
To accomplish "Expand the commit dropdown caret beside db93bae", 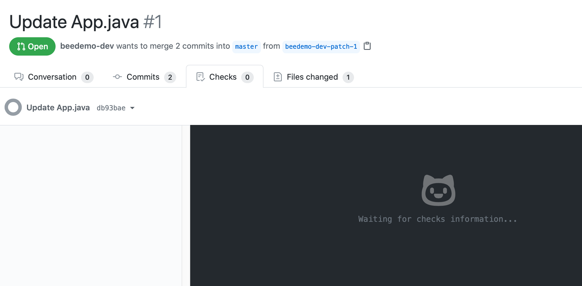I will (x=132, y=108).
